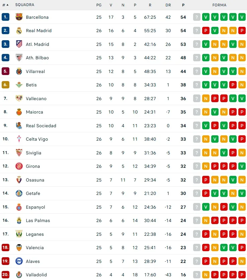
Task: Click the Valencia club crest
Action: 19,248
